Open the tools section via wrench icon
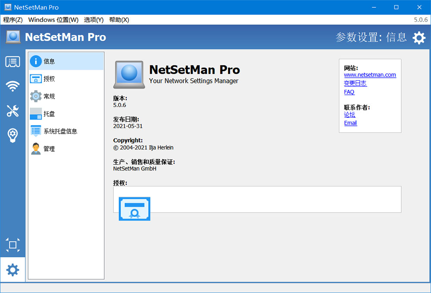The width and height of the screenshot is (431, 293). click(12, 111)
